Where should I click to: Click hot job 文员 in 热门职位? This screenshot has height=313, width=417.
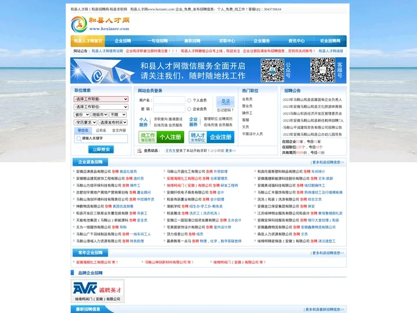[246, 127]
